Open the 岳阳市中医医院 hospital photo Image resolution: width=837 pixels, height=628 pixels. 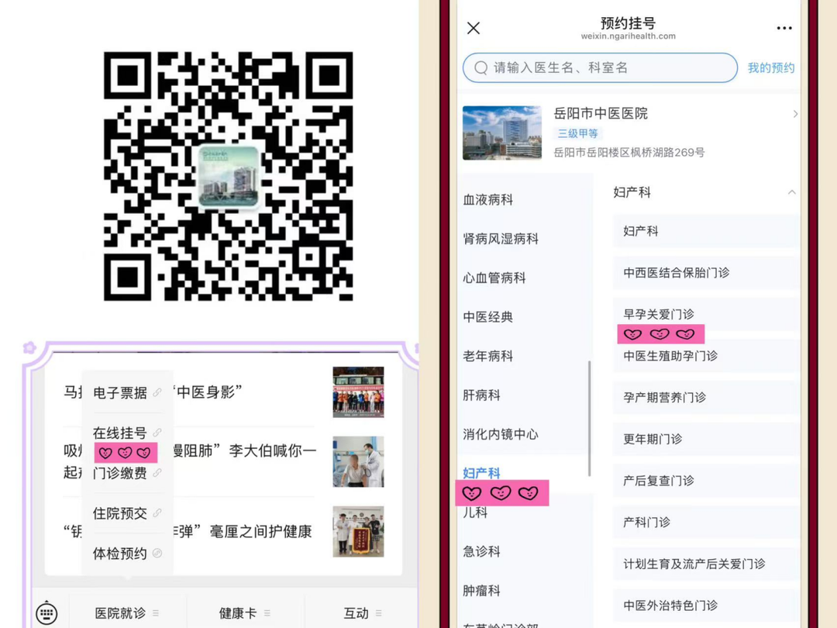pyautogui.click(x=501, y=133)
